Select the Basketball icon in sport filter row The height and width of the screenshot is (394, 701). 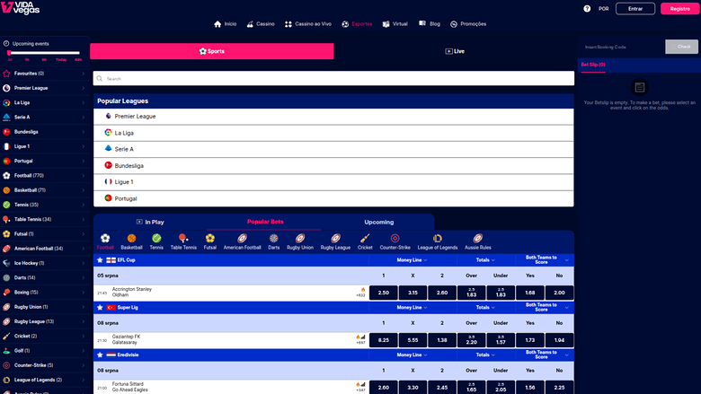pos(131,238)
